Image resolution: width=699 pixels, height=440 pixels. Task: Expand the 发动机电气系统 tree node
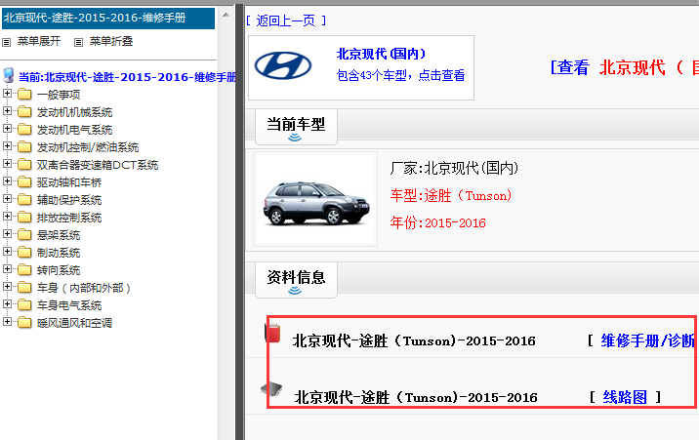(x=7, y=128)
